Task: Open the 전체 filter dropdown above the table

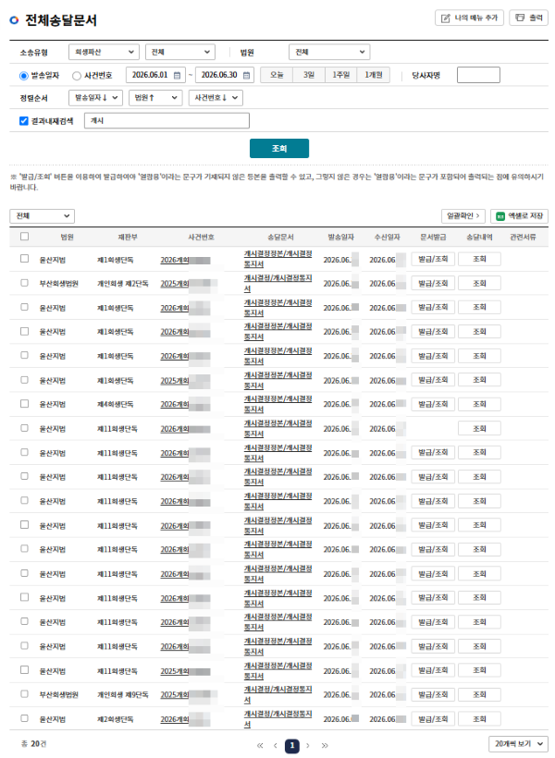Action: coord(43,216)
